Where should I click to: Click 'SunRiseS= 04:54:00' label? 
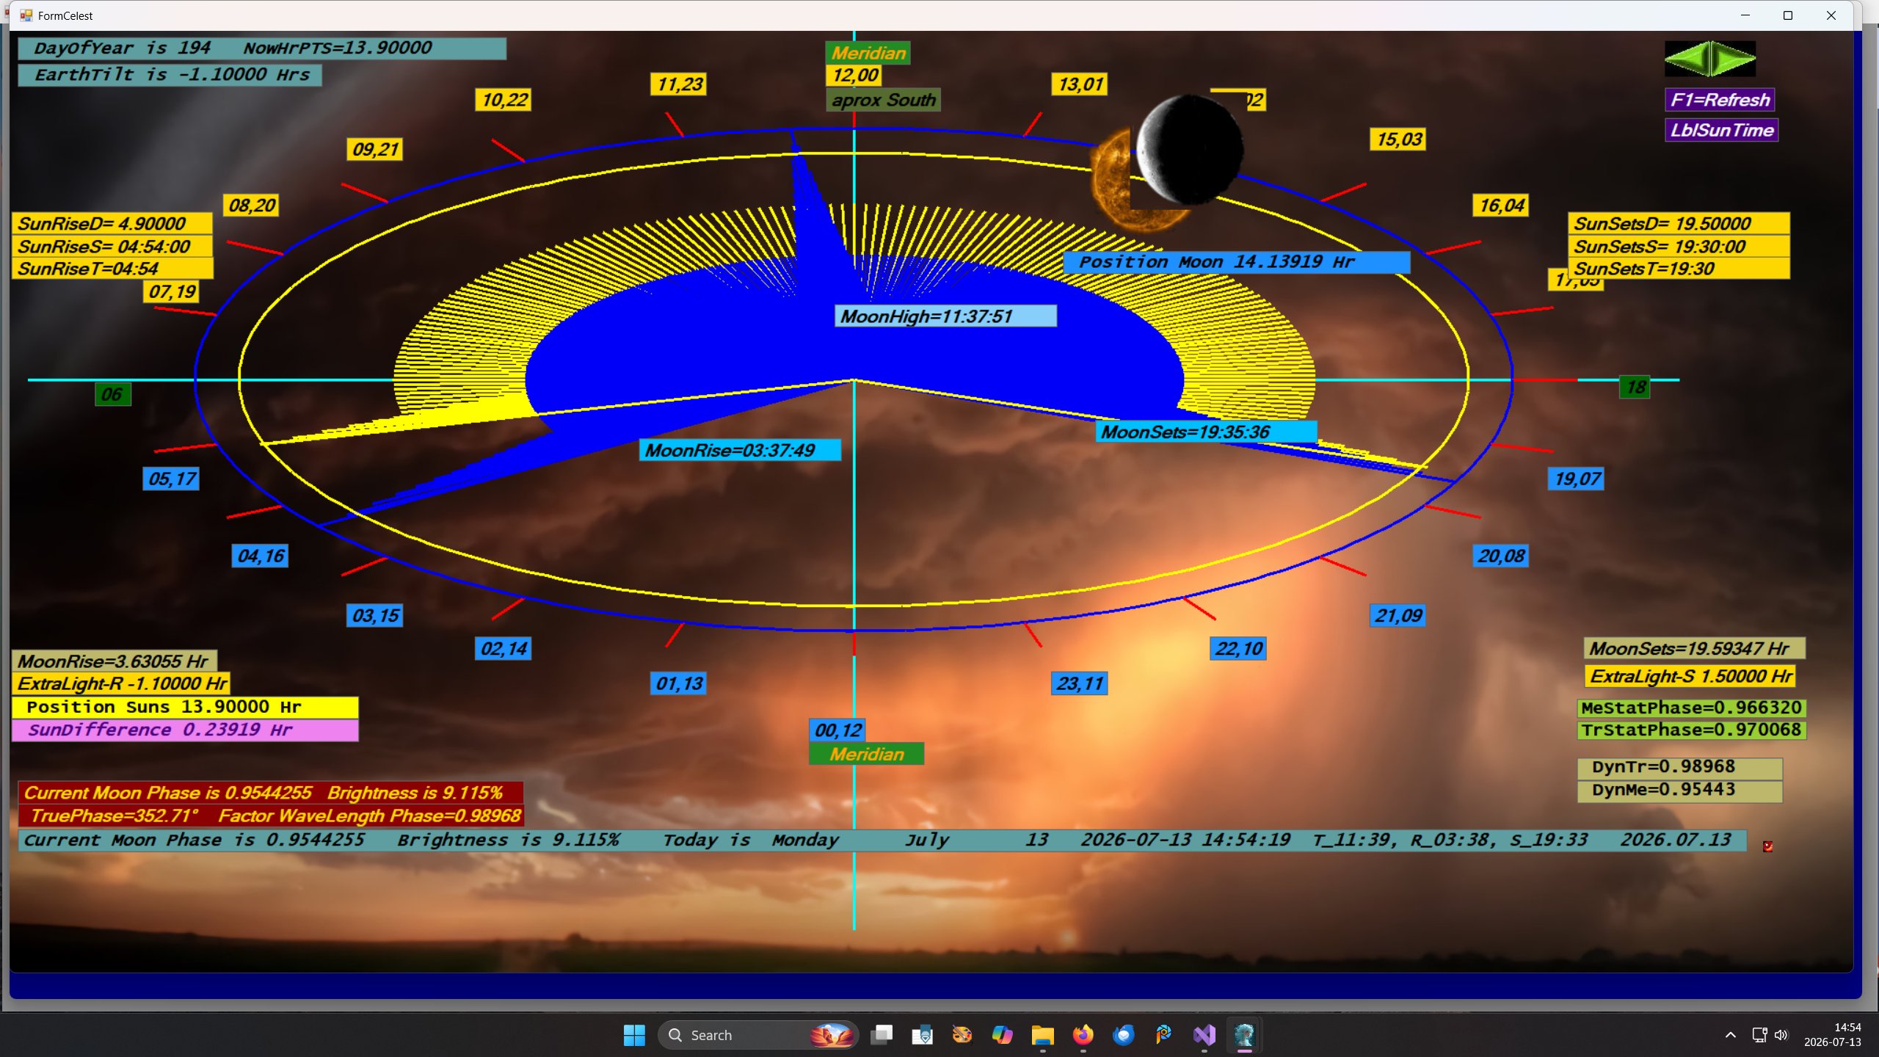112,246
